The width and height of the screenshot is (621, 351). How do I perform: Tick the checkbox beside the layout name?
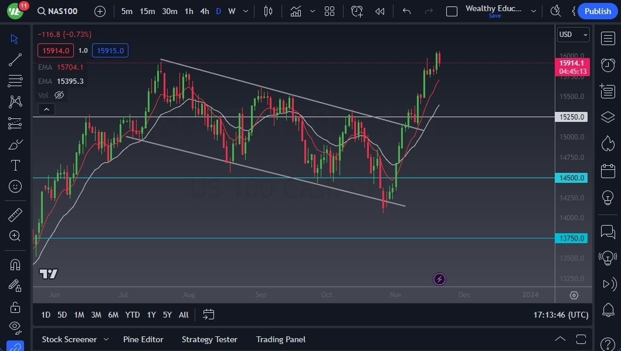pyautogui.click(x=452, y=11)
